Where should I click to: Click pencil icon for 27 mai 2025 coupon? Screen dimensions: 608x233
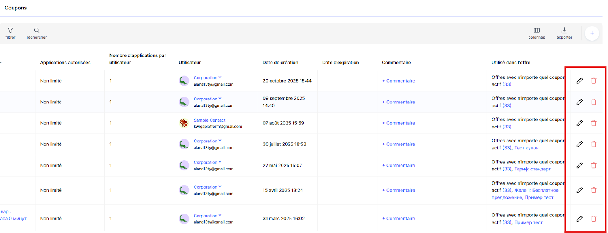579,165
